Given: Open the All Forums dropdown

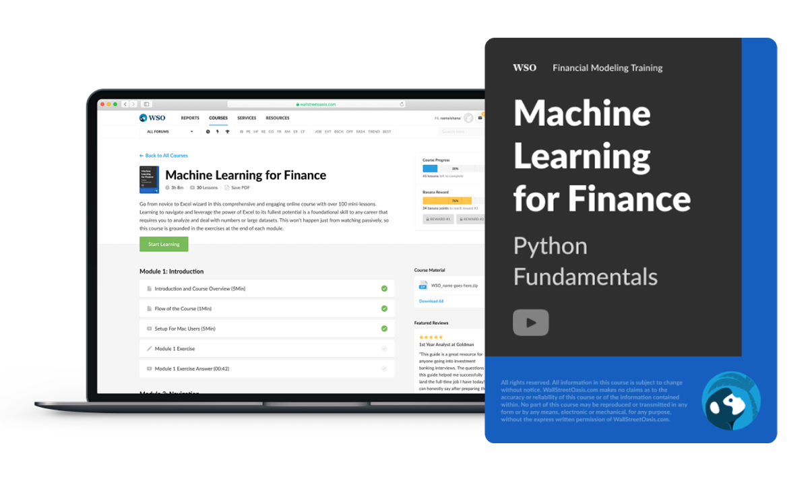Looking at the screenshot, I should (x=170, y=132).
